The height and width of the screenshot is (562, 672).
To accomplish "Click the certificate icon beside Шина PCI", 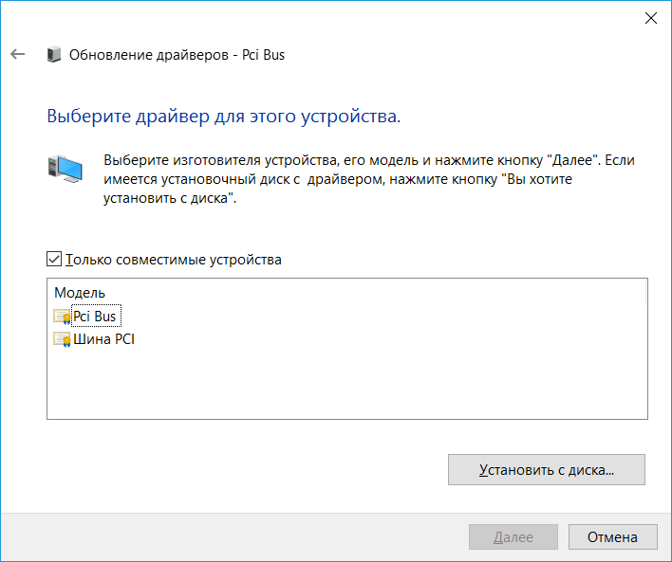I will pyautogui.click(x=63, y=339).
